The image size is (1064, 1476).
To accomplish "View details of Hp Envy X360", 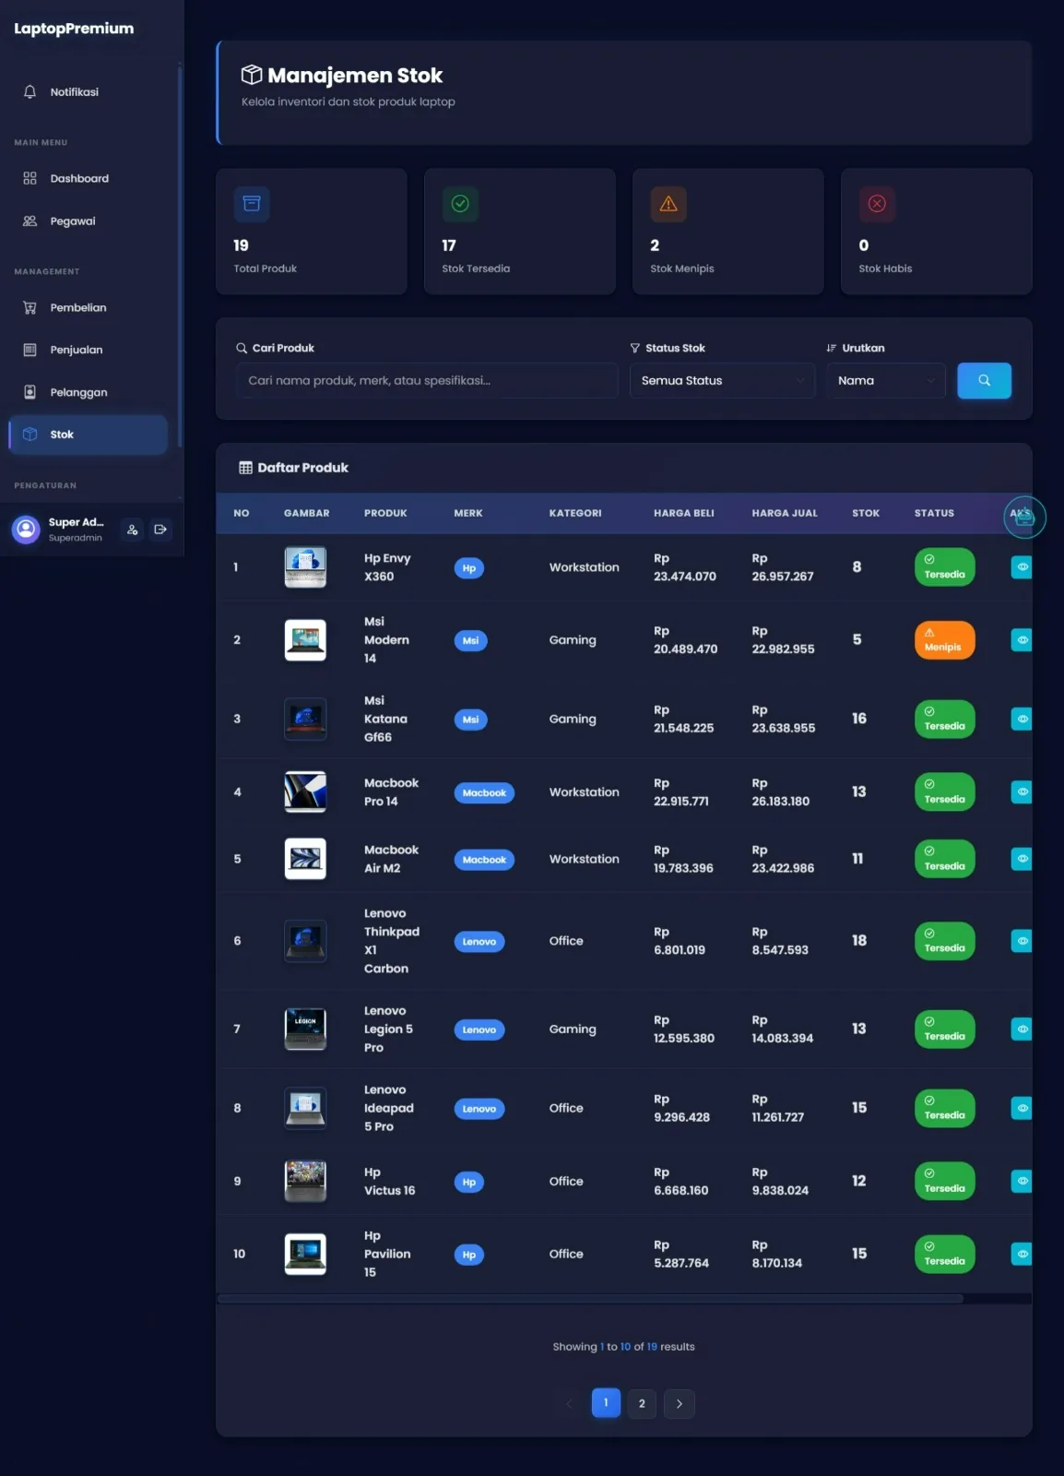I will (1022, 567).
